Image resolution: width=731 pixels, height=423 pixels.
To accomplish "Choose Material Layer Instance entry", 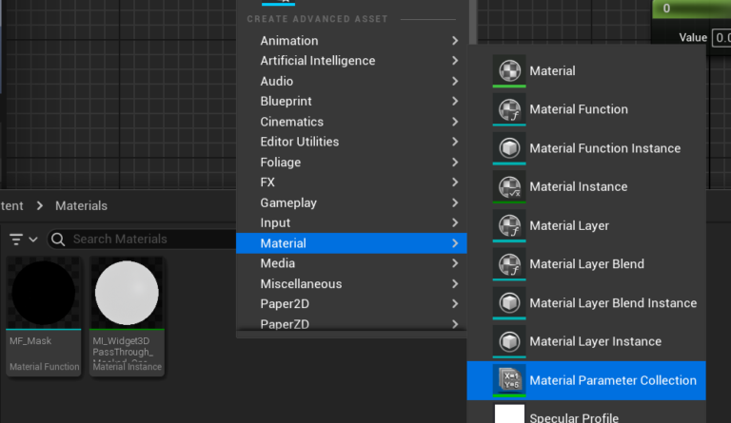I will tap(595, 341).
